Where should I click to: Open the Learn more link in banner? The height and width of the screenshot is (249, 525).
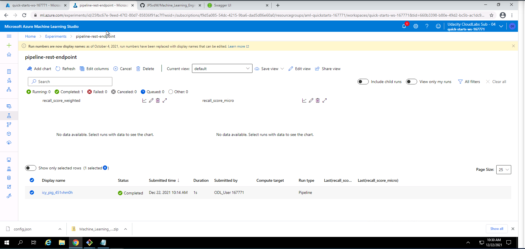pyautogui.click(x=238, y=46)
